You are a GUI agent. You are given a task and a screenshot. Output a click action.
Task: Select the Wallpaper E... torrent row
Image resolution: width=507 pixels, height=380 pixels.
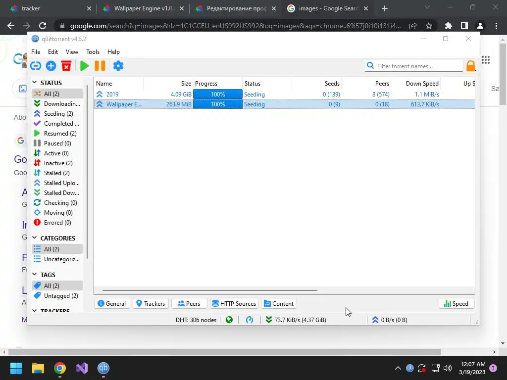(x=284, y=104)
